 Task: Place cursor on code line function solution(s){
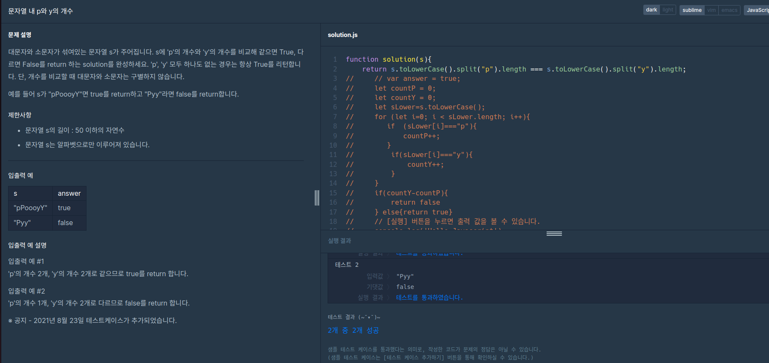click(389, 60)
